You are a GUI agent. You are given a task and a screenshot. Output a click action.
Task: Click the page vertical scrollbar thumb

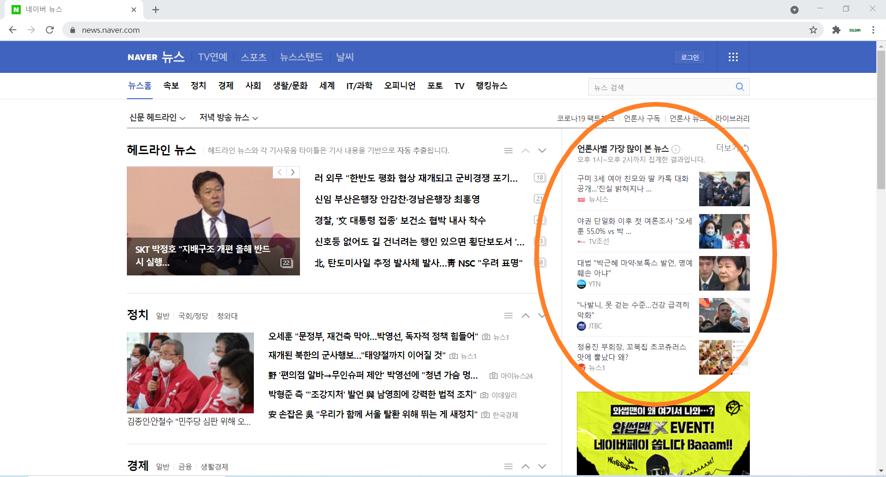click(881, 120)
